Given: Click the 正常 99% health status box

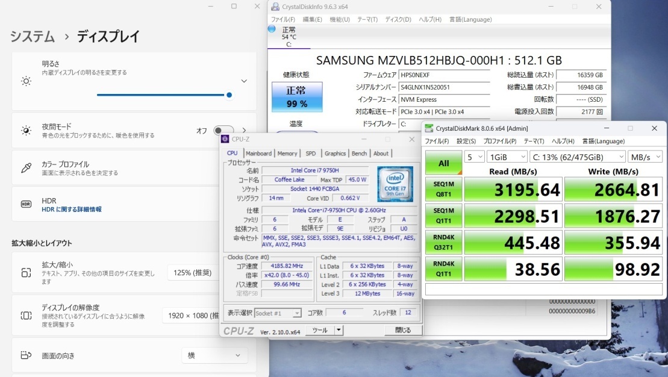Looking at the screenshot, I should [296, 97].
